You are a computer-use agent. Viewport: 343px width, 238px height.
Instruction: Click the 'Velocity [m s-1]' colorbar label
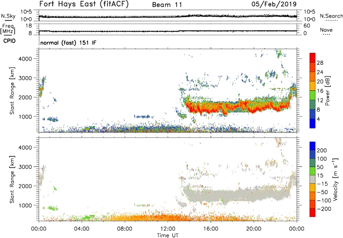coord(335,179)
